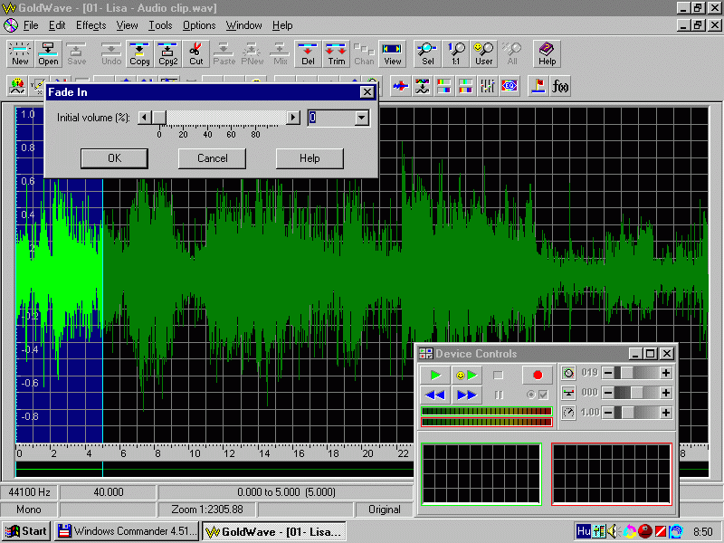The height and width of the screenshot is (543, 724).
Task: Click the smiley user Play button
Action: coord(466,375)
